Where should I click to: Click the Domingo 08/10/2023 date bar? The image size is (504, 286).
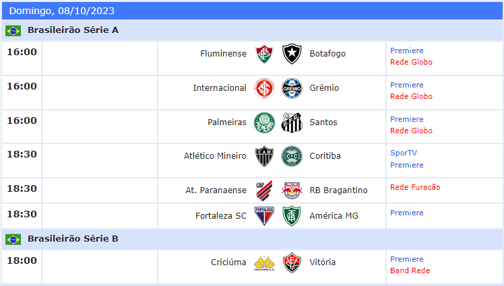(x=252, y=11)
